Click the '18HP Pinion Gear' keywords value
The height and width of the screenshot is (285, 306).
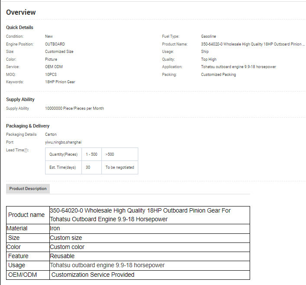click(x=60, y=82)
